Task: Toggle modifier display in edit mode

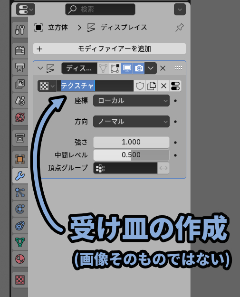Action: [115, 68]
